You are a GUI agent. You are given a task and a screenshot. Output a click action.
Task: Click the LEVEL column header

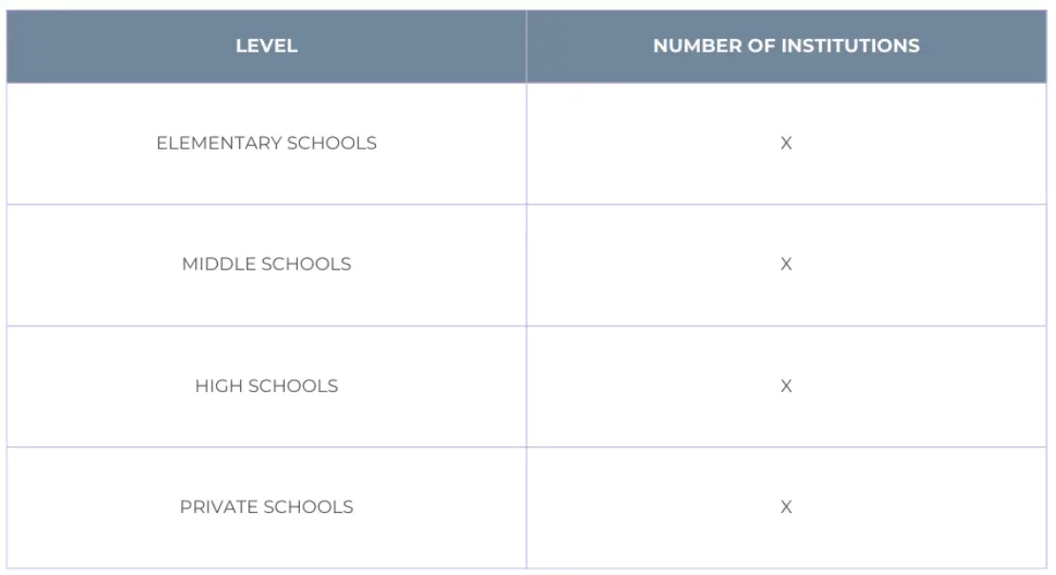click(267, 46)
